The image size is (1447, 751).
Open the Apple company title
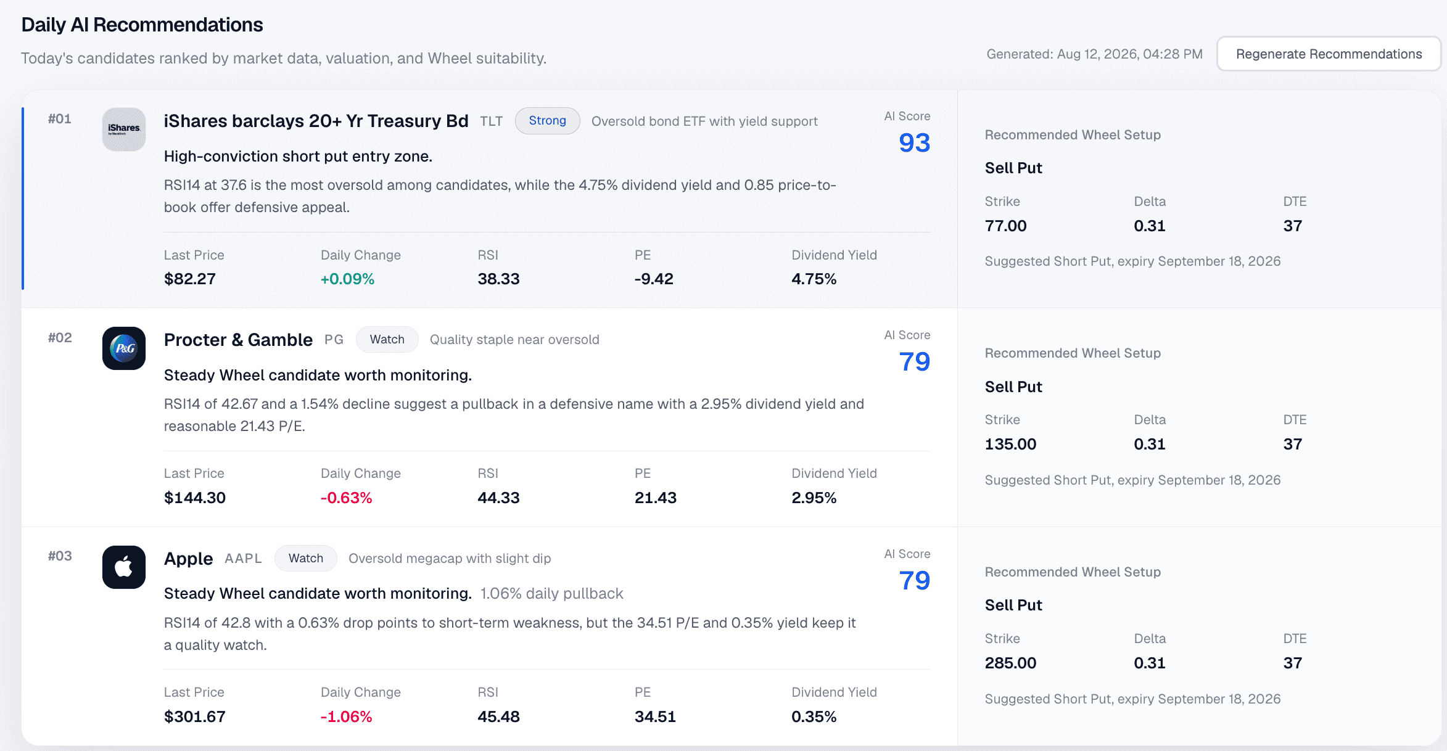tap(189, 559)
